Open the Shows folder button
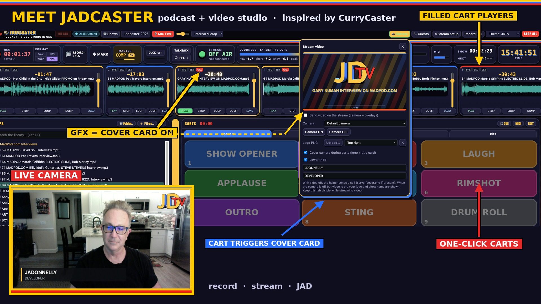The width and height of the screenshot is (541, 304). click(x=110, y=34)
